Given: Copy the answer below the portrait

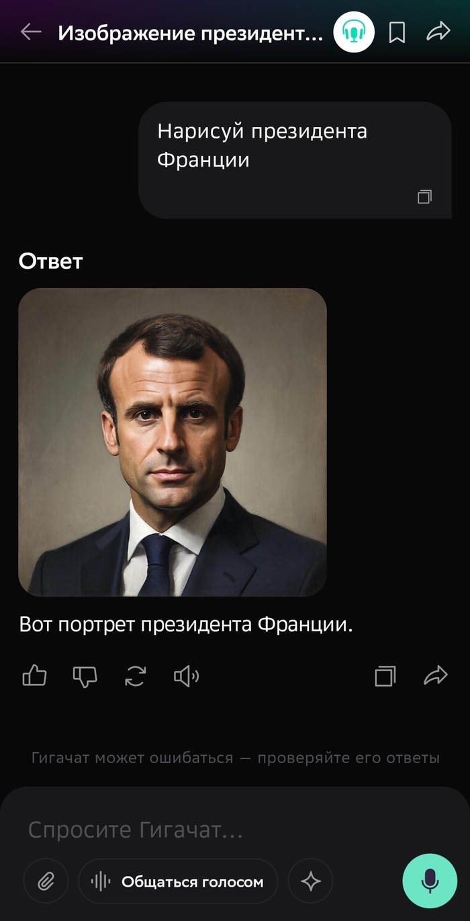Looking at the screenshot, I should tap(385, 676).
